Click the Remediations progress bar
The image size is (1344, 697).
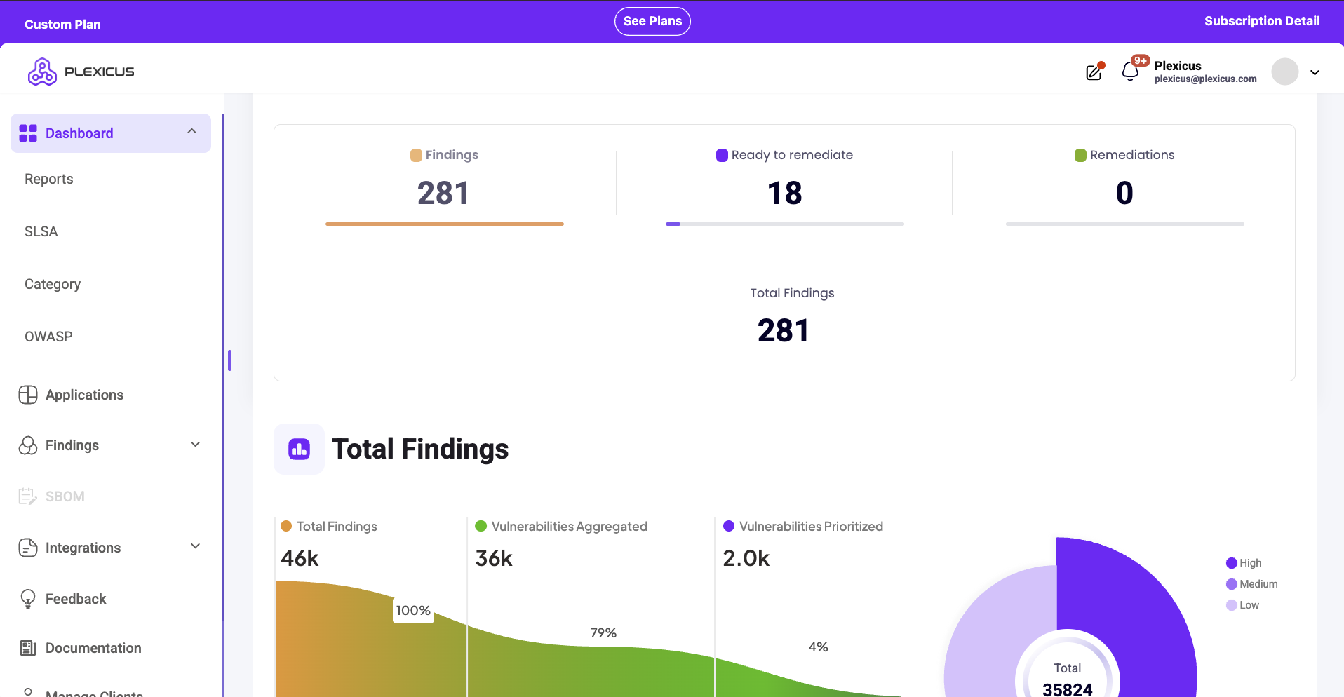click(x=1125, y=224)
